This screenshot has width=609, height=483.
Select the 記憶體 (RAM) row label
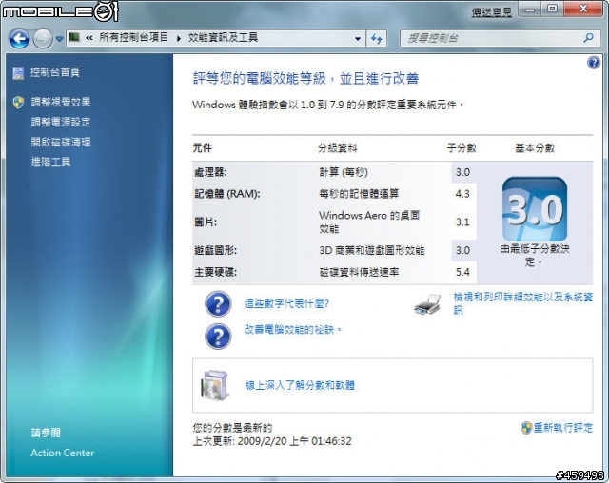point(227,194)
